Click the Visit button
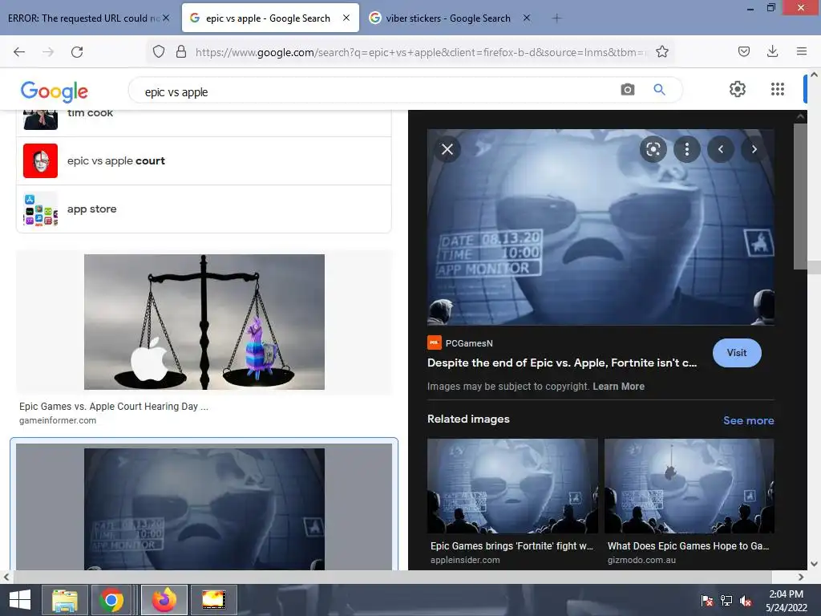The height and width of the screenshot is (616, 821). 737,353
